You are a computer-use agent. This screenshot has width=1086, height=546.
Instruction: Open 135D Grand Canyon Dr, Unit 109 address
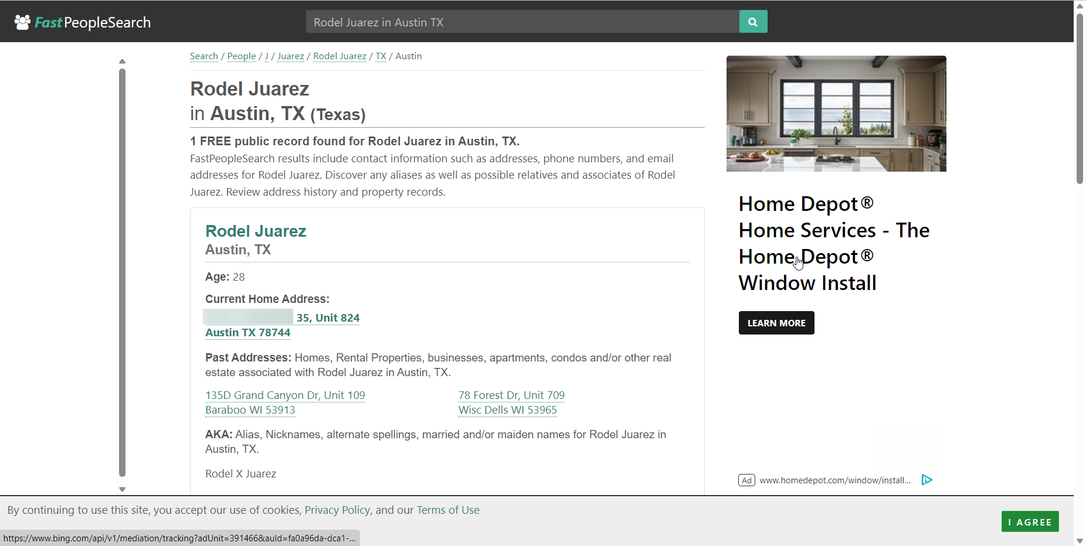(x=285, y=395)
